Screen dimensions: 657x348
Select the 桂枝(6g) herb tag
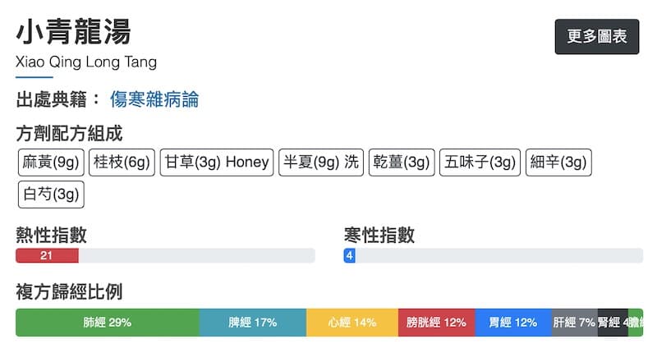click(122, 163)
